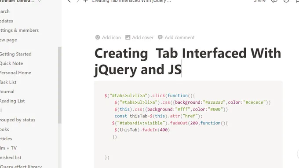Image resolution: width=299 pixels, height=168 pixels.
Task: Click the breadcrumb page title in top bar
Action: coord(131,1)
